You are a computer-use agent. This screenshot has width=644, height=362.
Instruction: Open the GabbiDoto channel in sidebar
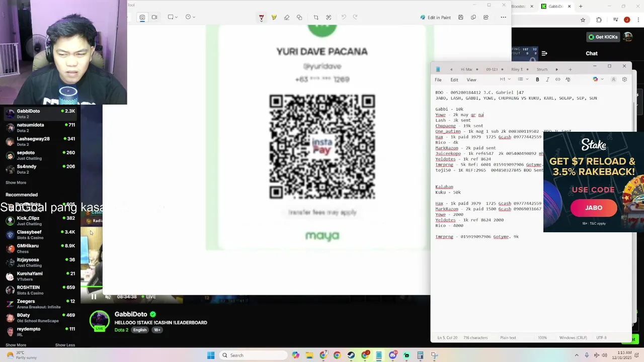(40, 114)
